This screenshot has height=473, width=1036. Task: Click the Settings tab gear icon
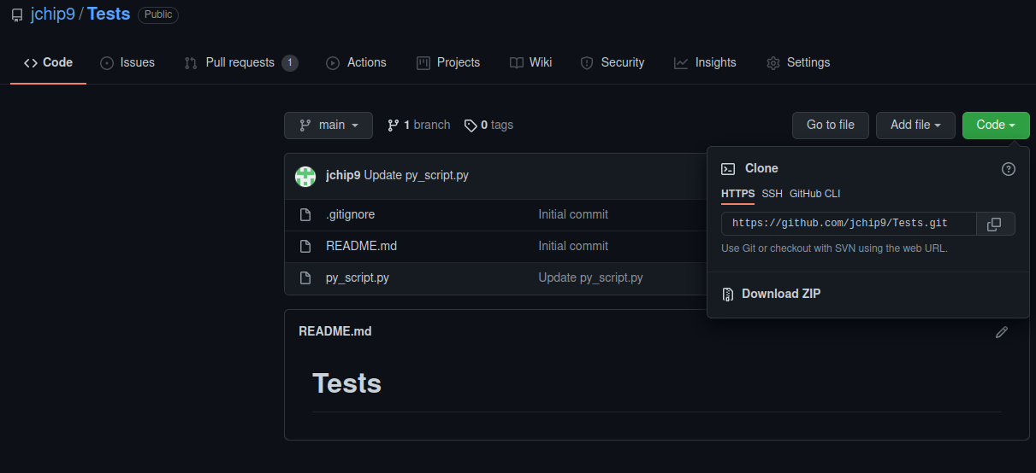(773, 63)
